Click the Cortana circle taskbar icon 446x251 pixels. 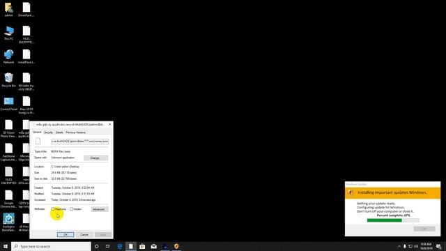tap(96, 246)
